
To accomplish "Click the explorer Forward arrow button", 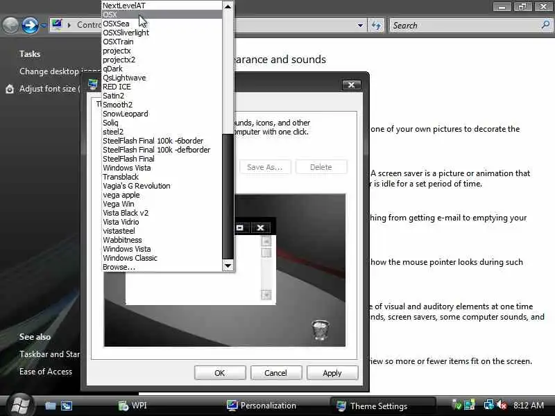I will pos(30,26).
